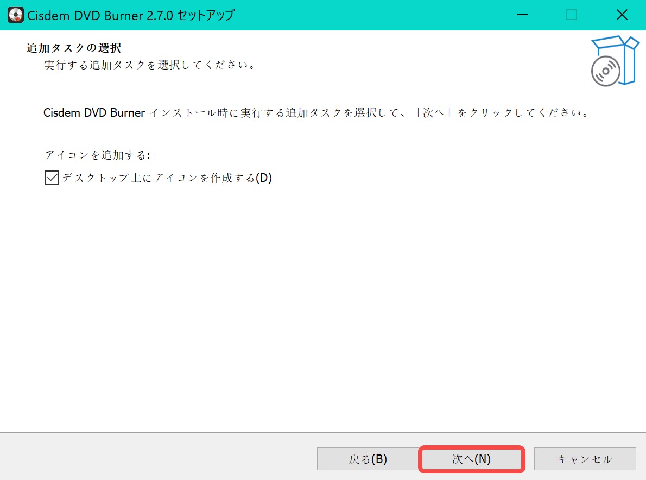Close the setup window
The height and width of the screenshot is (480, 646).
pos(622,15)
